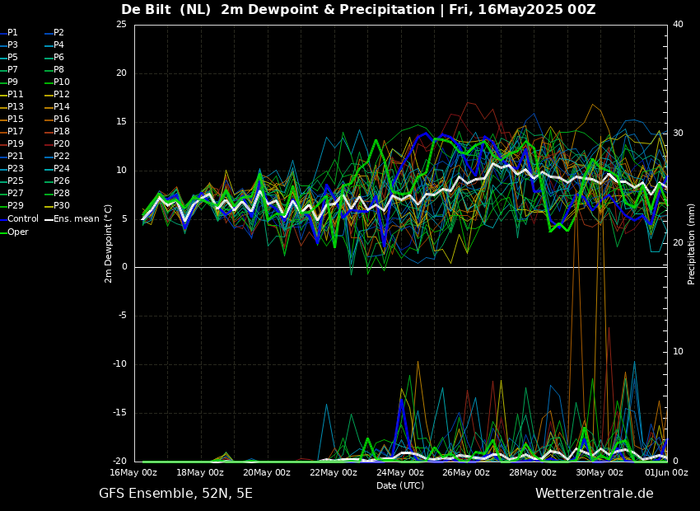Image resolution: width=700 pixels, height=511 pixels.
Task: Click the 25 tick on dewpoint axis
Action: click(121, 24)
